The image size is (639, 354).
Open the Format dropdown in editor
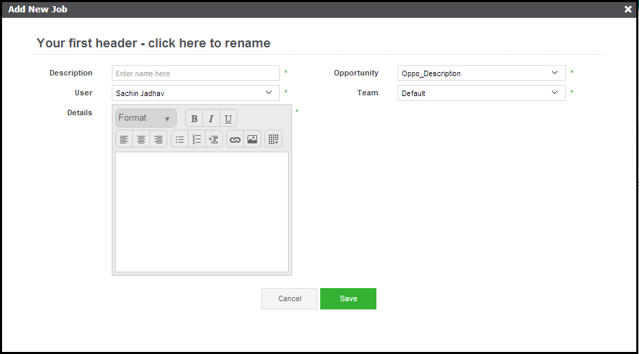146,118
